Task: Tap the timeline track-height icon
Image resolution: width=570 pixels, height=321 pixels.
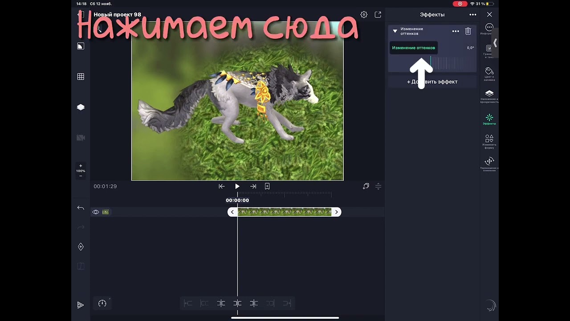Action: [x=378, y=186]
